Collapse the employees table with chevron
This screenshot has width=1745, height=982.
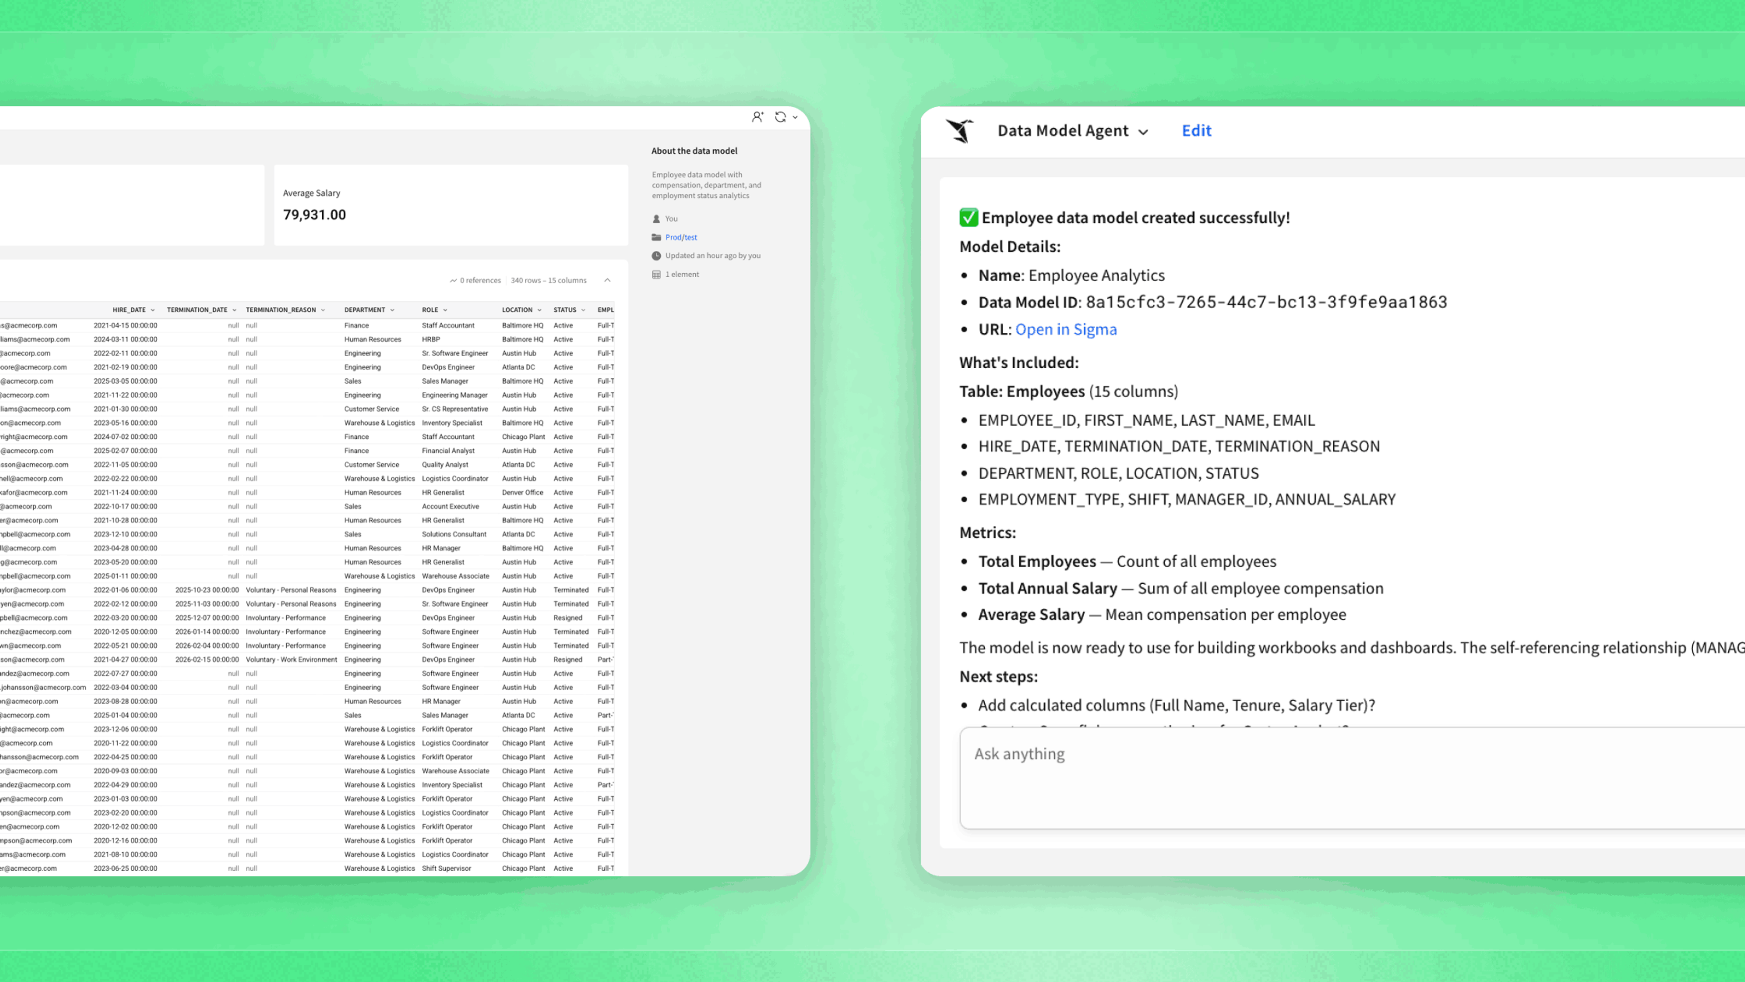608,280
